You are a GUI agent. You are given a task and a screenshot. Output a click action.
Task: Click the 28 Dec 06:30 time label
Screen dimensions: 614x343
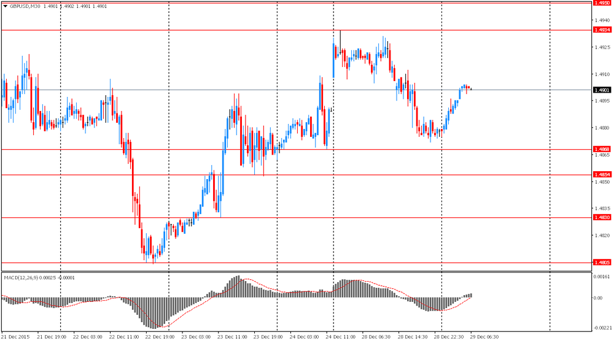click(x=376, y=337)
